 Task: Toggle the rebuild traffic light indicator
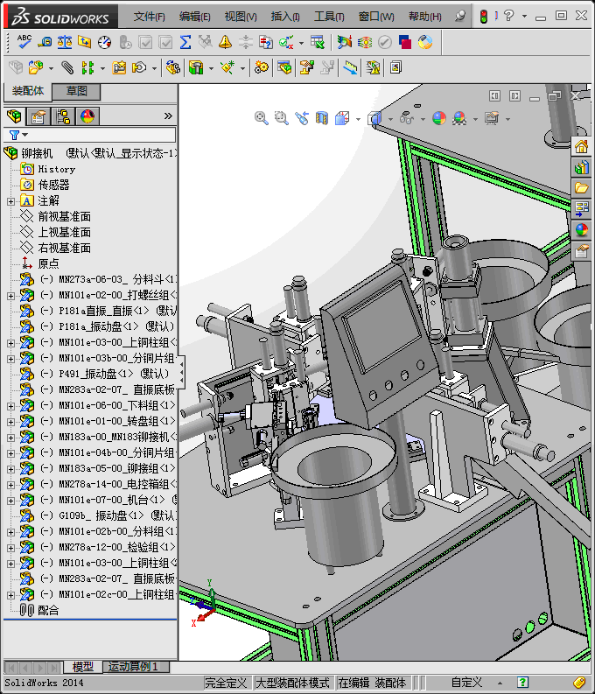coord(484,17)
